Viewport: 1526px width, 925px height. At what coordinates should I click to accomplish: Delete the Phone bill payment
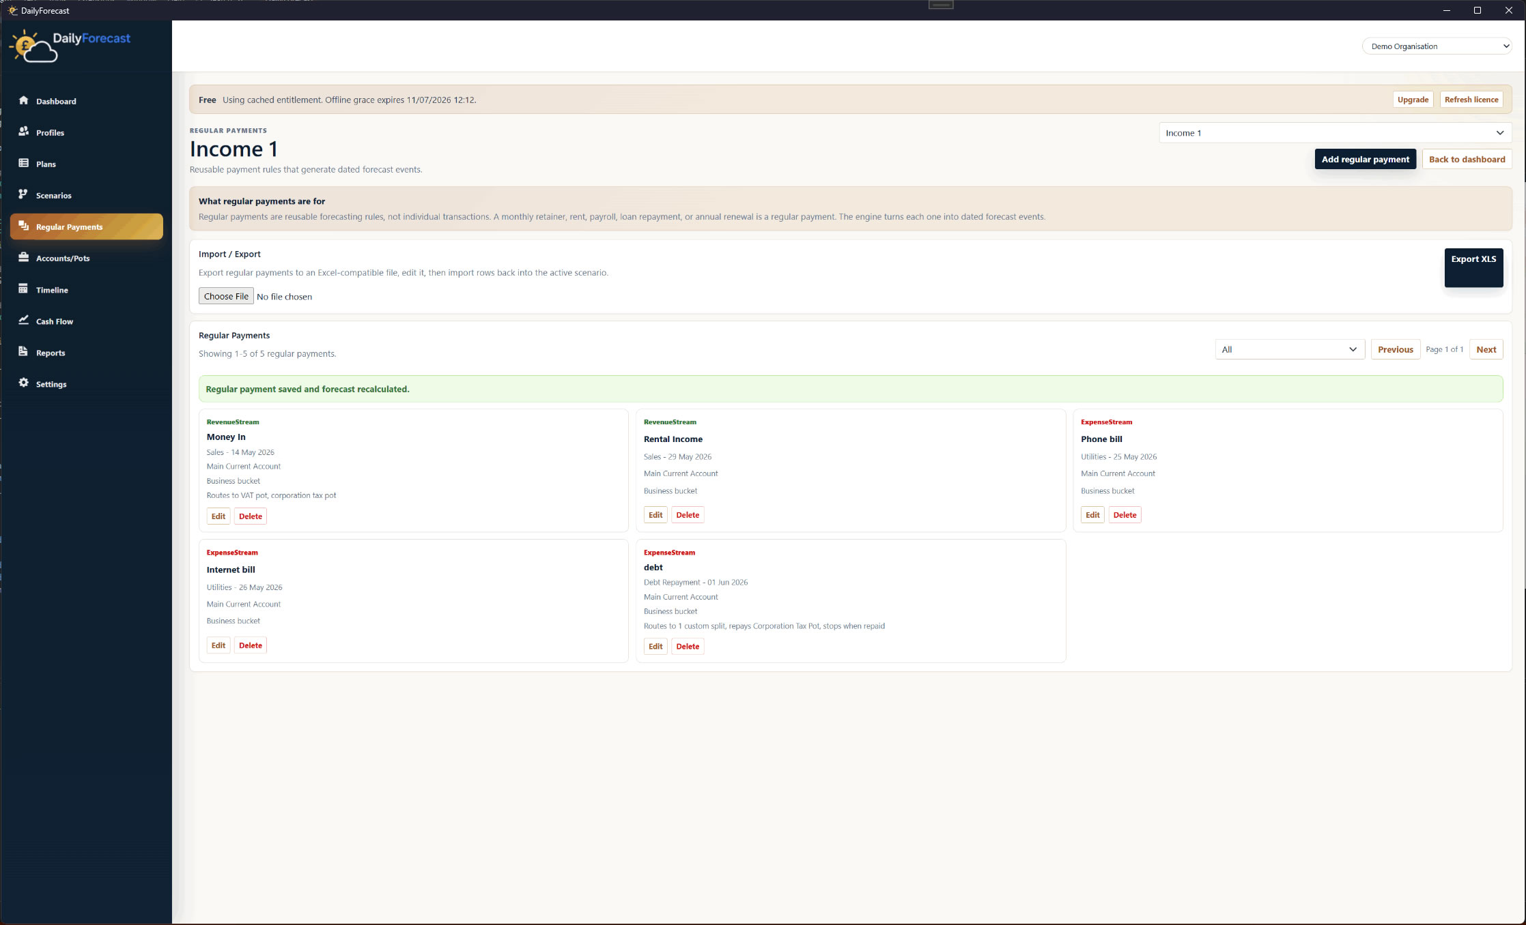(1125, 515)
